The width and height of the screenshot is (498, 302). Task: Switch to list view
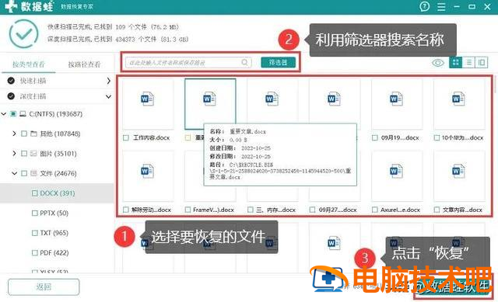point(468,62)
